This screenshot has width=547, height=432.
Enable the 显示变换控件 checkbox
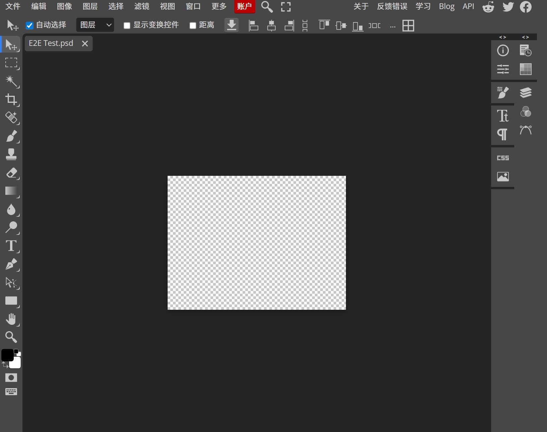(127, 25)
